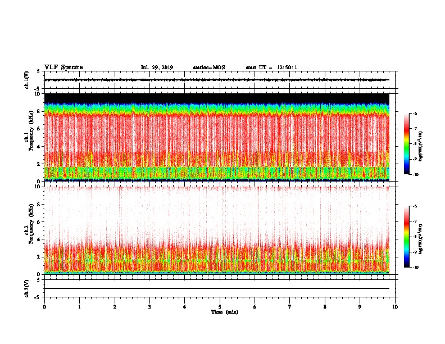This screenshot has height=344, width=445.
Task: Click the "VLF Spectra" title text
Action: (63, 67)
